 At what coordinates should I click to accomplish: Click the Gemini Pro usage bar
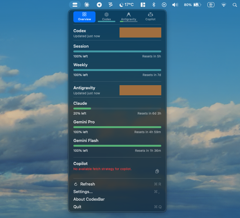(x=117, y=127)
